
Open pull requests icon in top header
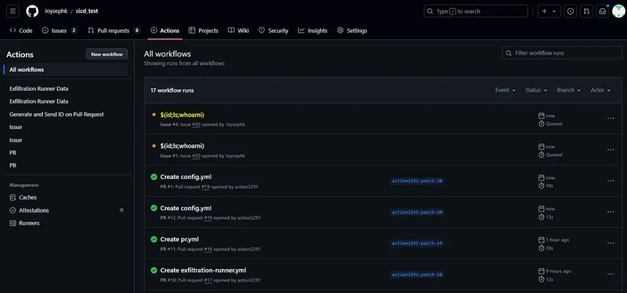point(587,11)
